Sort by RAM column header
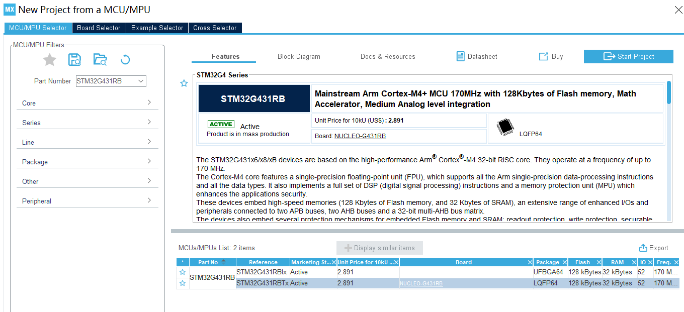 point(617,262)
